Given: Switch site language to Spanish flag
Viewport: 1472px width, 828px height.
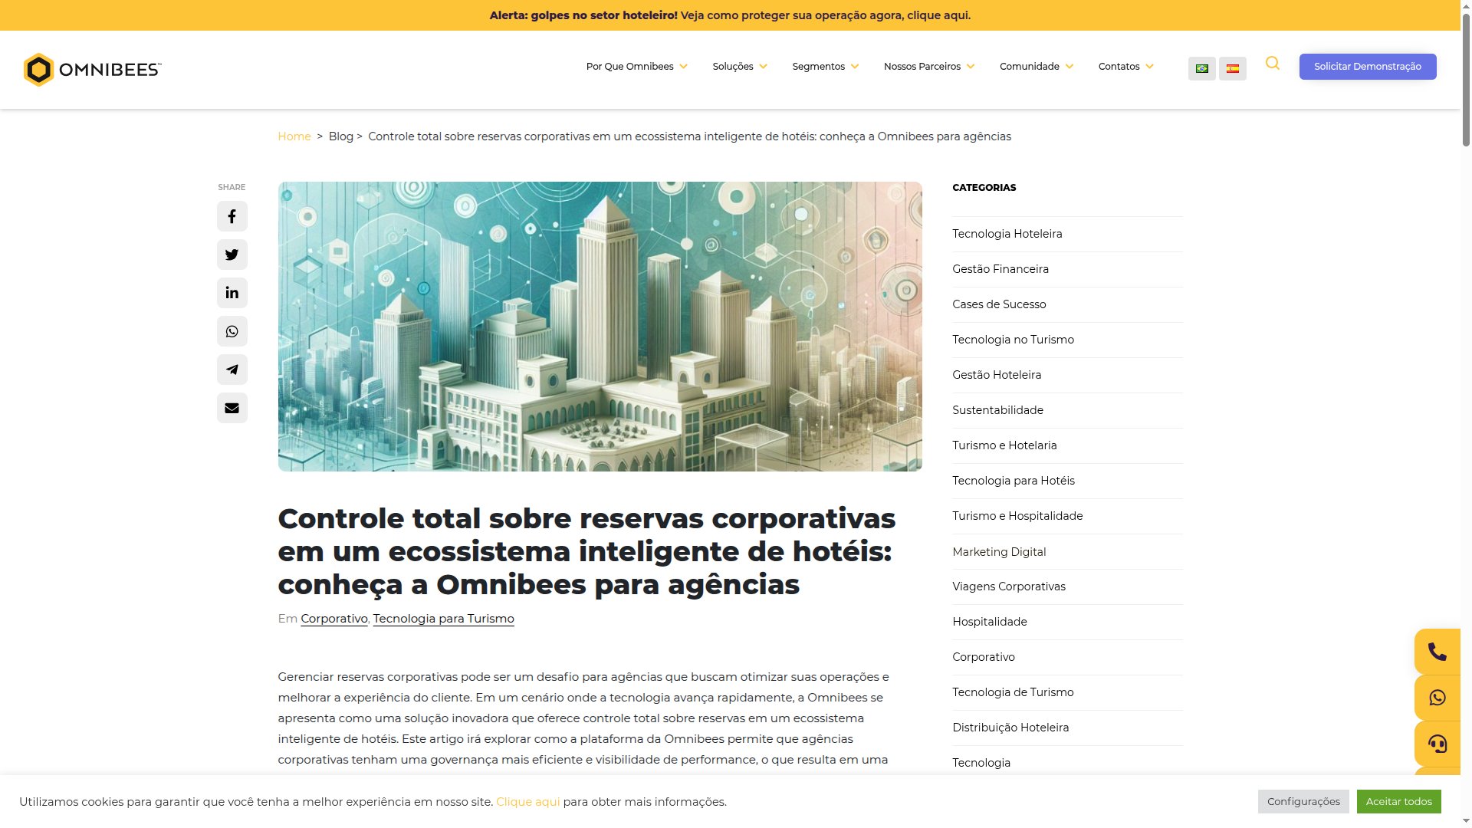Looking at the screenshot, I should [1233, 67].
